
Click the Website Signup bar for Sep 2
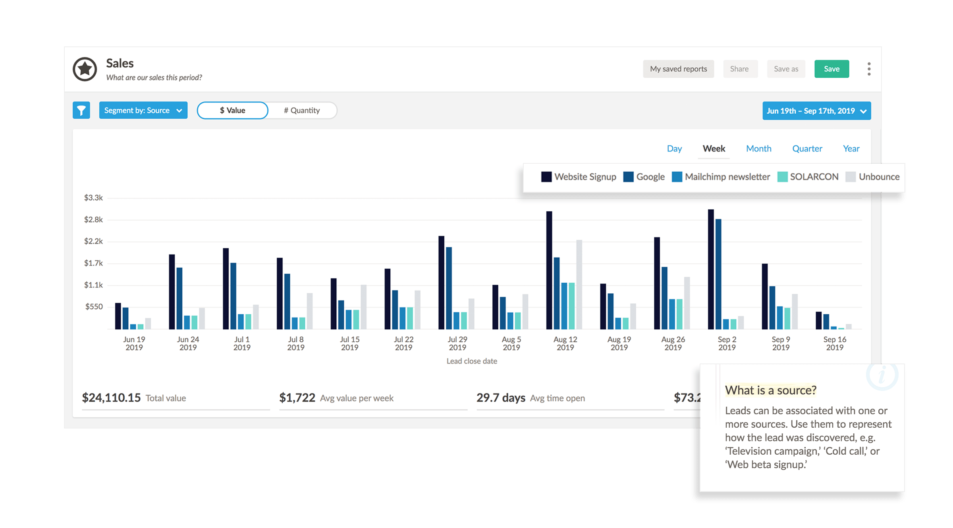pyautogui.click(x=711, y=269)
